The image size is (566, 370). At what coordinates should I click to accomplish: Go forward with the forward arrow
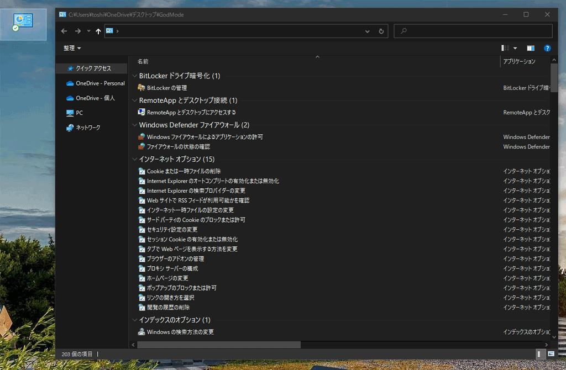[77, 31]
